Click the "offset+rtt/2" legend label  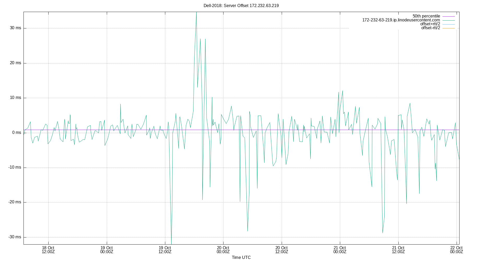(430, 24)
